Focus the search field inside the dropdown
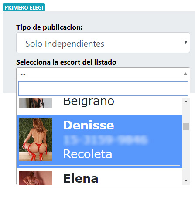 pos(103,88)
